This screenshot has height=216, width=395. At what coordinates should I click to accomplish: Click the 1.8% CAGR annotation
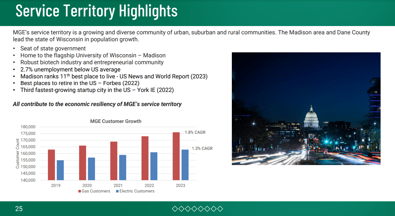click(195, 132)
